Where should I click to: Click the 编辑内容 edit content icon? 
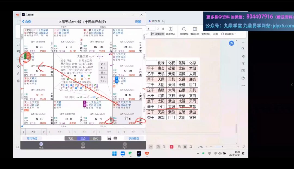(195, 29)
